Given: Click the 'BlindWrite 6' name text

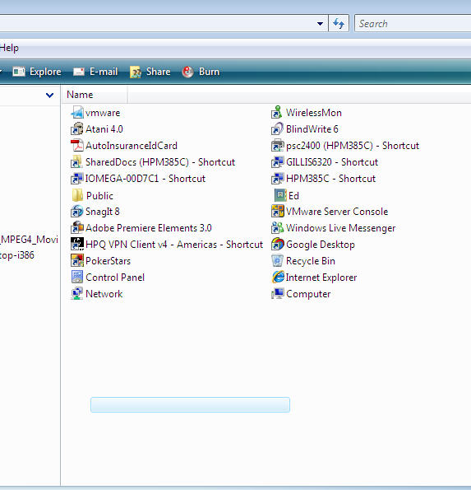Looking at the screenshot, I should click(x=312, y=129).
